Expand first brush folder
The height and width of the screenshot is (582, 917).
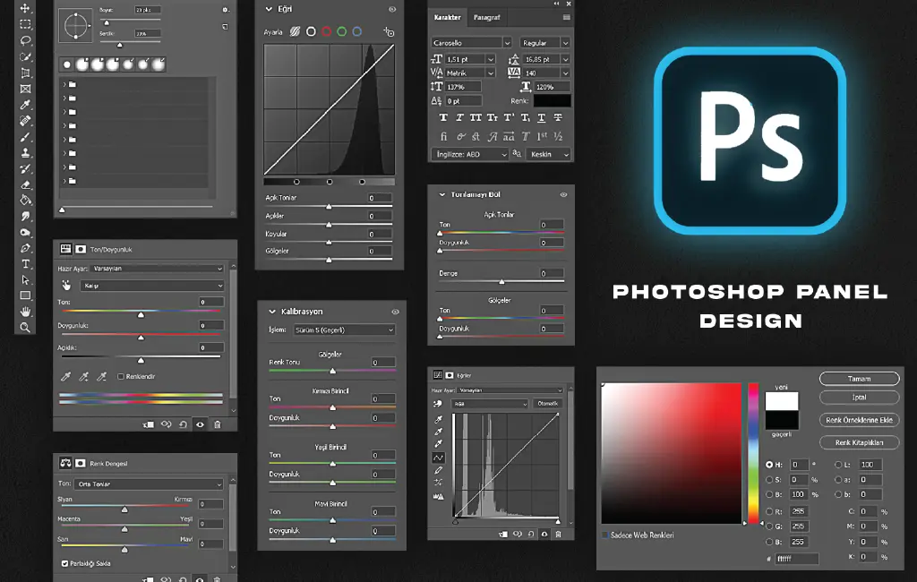(x=64, y=84)
